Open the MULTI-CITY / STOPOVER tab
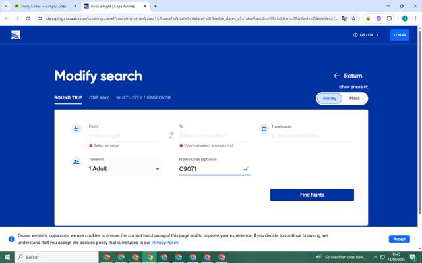Screen dimensions: 422x263 tap(144, 98)
